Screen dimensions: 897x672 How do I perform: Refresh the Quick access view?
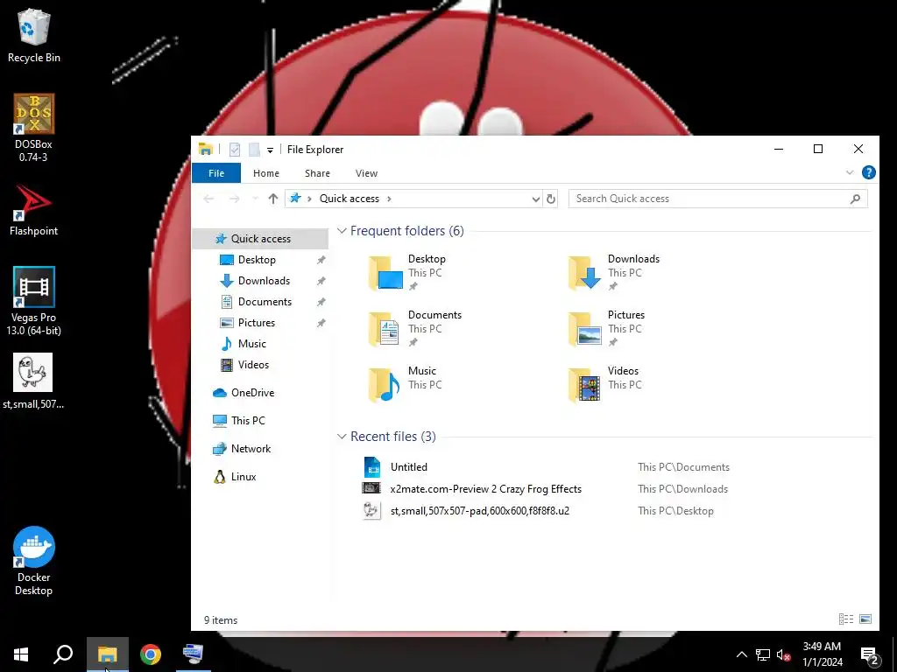tap(550, 199)
